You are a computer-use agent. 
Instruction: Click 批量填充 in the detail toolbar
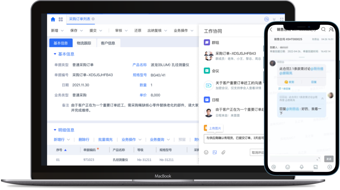[105, 140]
